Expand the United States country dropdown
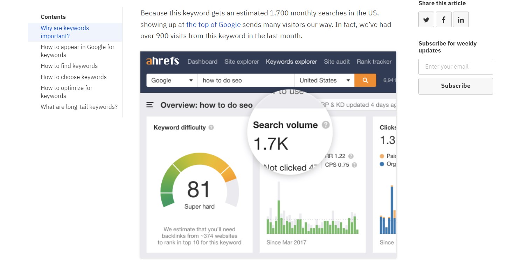This screenshot has height=267, width=515. click(325, 80)
